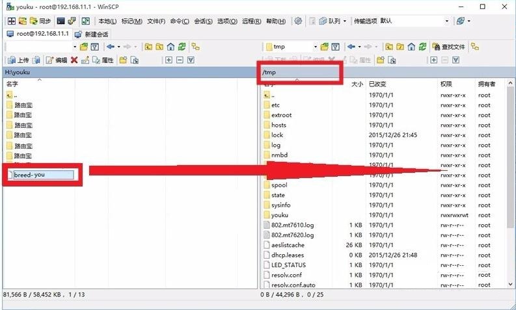Switch to the 新建会话 new session tab
Image resolution: width=516 pixels, height=310 pixels.
pyautogui.click(x=92, y=34)
